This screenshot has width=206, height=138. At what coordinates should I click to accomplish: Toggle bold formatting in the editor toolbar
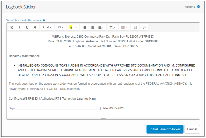[11, 27]
